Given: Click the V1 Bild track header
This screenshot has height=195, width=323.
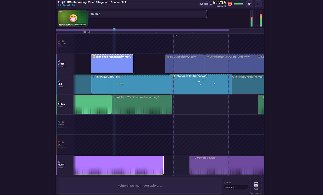Looking at the screenshot, I should [65, 84].
